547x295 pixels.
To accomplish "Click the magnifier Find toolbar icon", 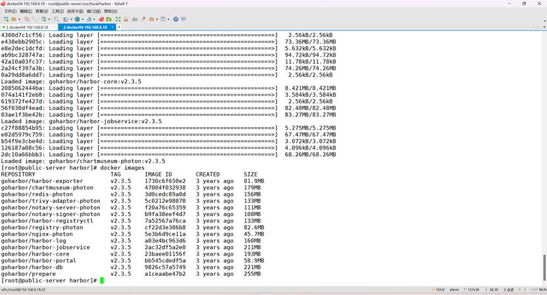I will [x=57, y=19].
